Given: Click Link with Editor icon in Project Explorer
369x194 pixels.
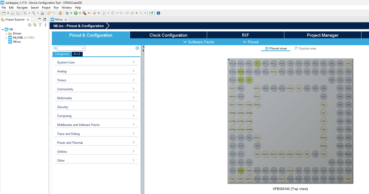Looking at the screenshot, I should click(35, 25).
